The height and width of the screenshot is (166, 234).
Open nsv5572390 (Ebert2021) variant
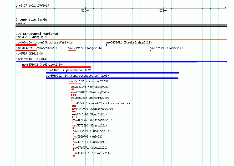point(90,125)
